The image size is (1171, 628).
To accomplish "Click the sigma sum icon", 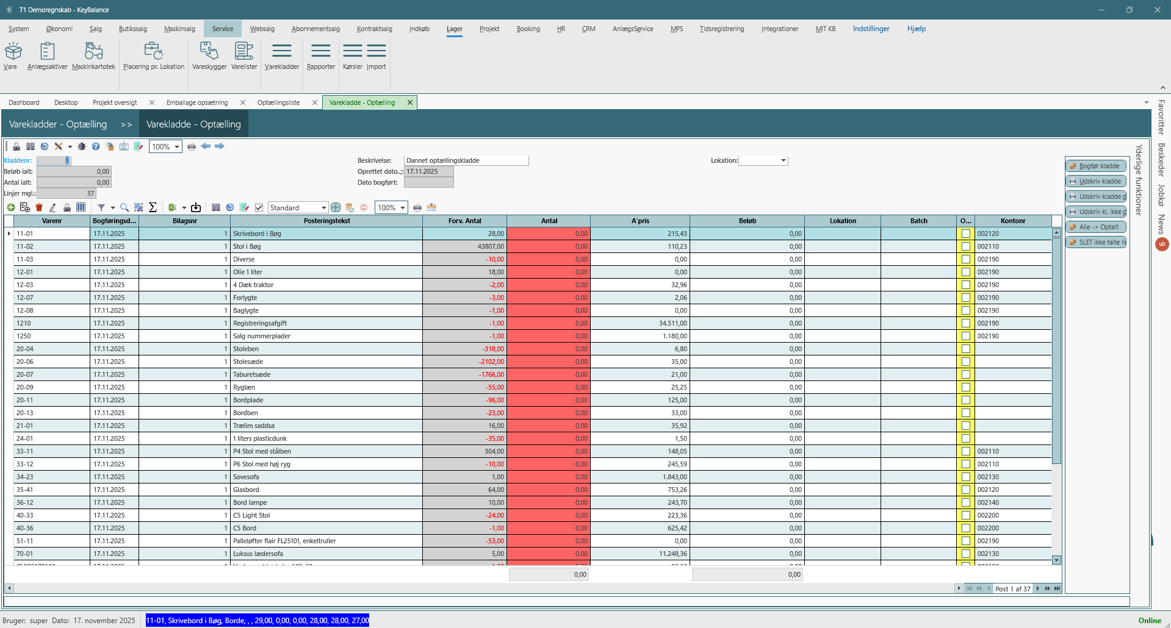I will [x=153, y=208].
